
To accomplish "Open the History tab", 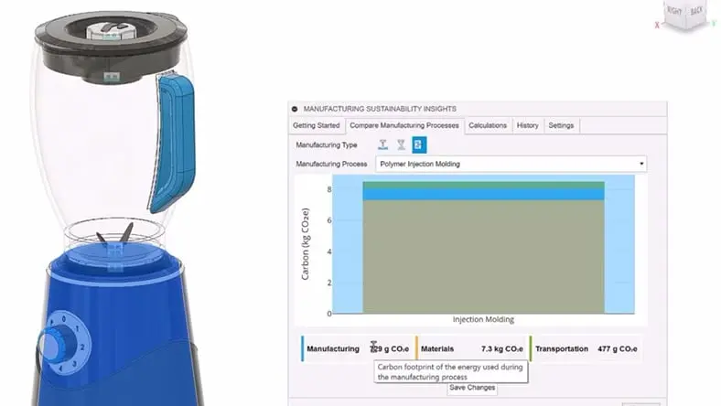I will (527, 125).
